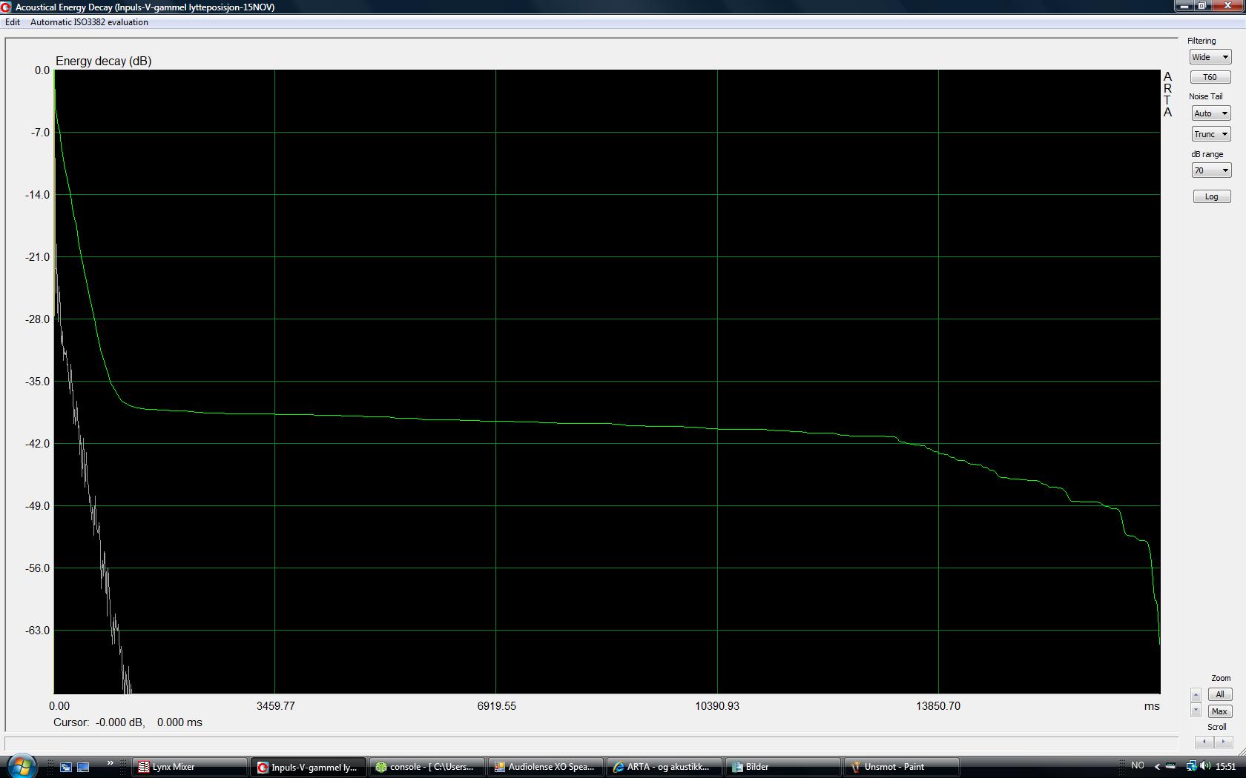
Task: Switch to console taskbar window
Action: click(x=427, y=767)
